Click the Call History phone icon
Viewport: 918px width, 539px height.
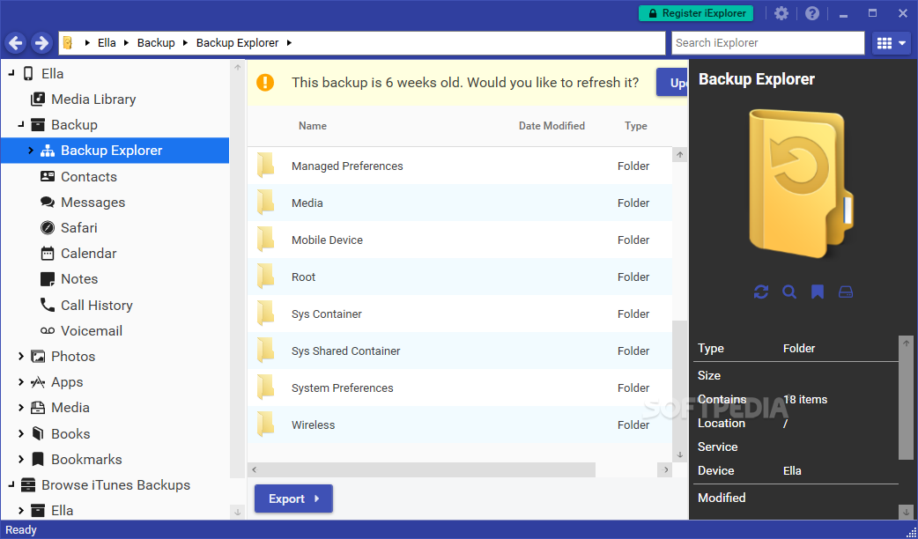[48, 305]
